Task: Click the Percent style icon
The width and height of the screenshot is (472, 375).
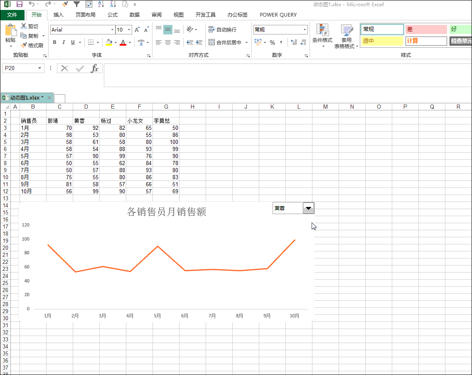Action: tap(272, 42)
